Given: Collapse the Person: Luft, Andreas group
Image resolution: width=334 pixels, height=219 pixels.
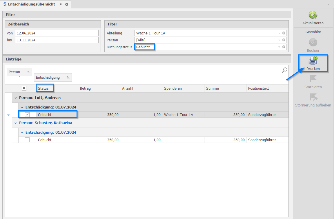Looking at the screenshot, I should click(16, 98).
